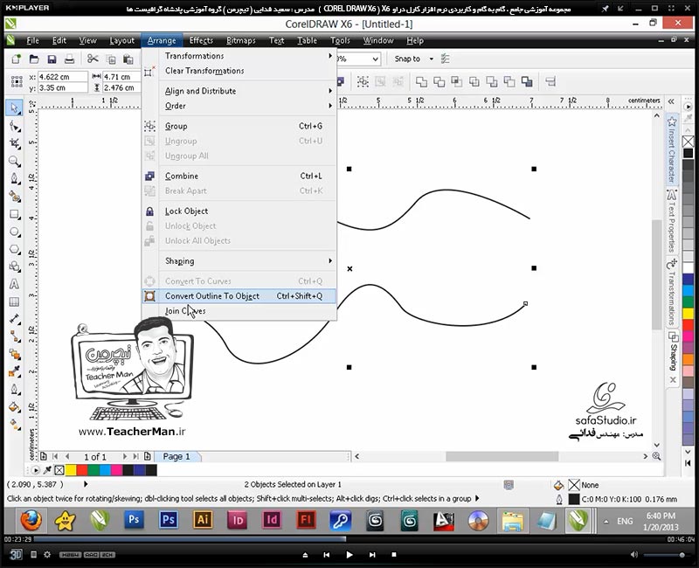Image resolution: width=699 pixels, height=568 pixels.
Task: Select the Polygon tool in toolbox
Action: pyautogui.click(x=14, y=249)
